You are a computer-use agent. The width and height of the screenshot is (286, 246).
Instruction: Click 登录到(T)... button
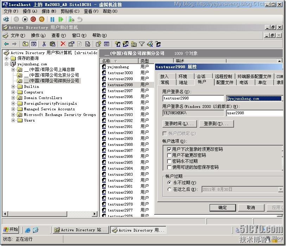216,124
